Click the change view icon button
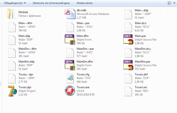177x113 pixels. pyautogui.click(x=170, y=3)
